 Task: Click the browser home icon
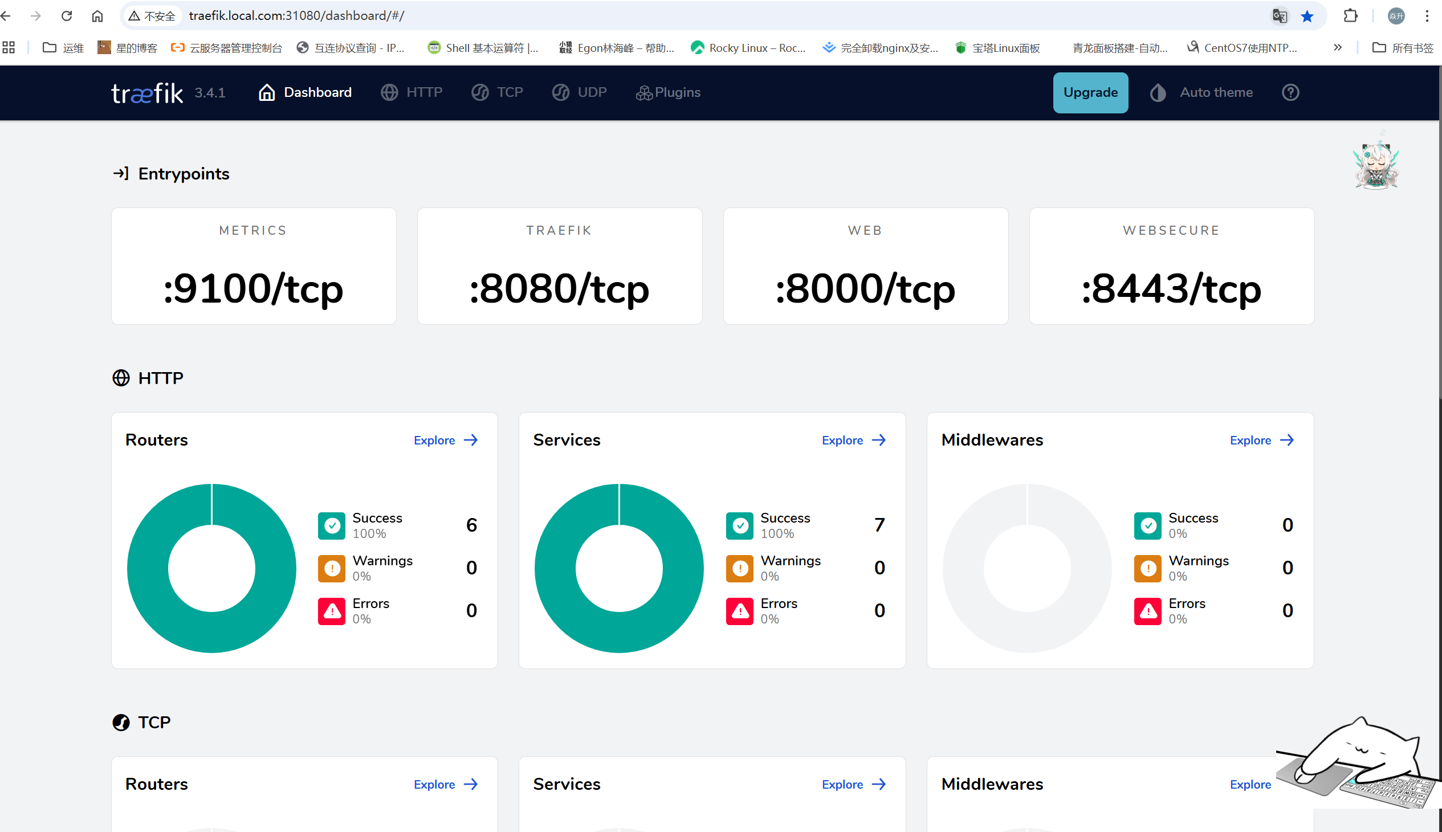pos(97,16)
